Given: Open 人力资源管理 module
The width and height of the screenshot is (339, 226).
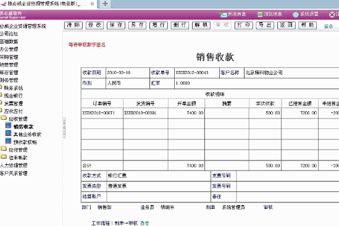Looking at the screenshot, I should point(14,165).
